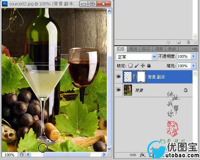Click the link icon between thumbnail and mask

click(134, 77)
